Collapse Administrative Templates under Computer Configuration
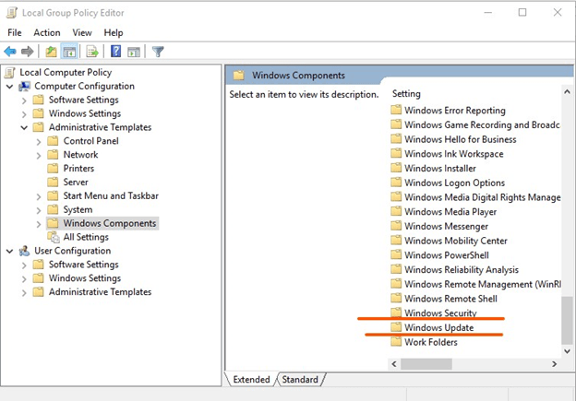Screen dimensions: 576x401 point(24,127)
